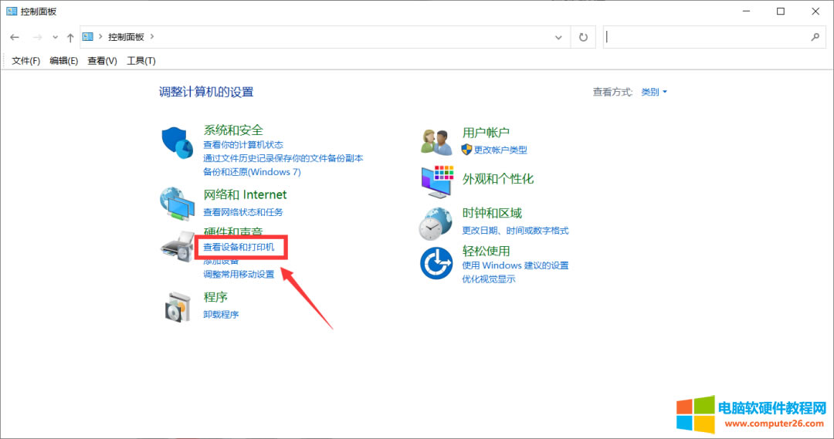
Task: Click the User Accounts people icon
Action: 436,141
